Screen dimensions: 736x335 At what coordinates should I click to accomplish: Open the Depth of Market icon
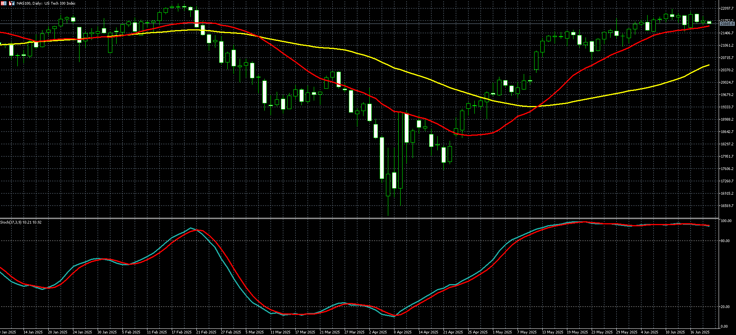pyautogui.click(x=12, y=3)
